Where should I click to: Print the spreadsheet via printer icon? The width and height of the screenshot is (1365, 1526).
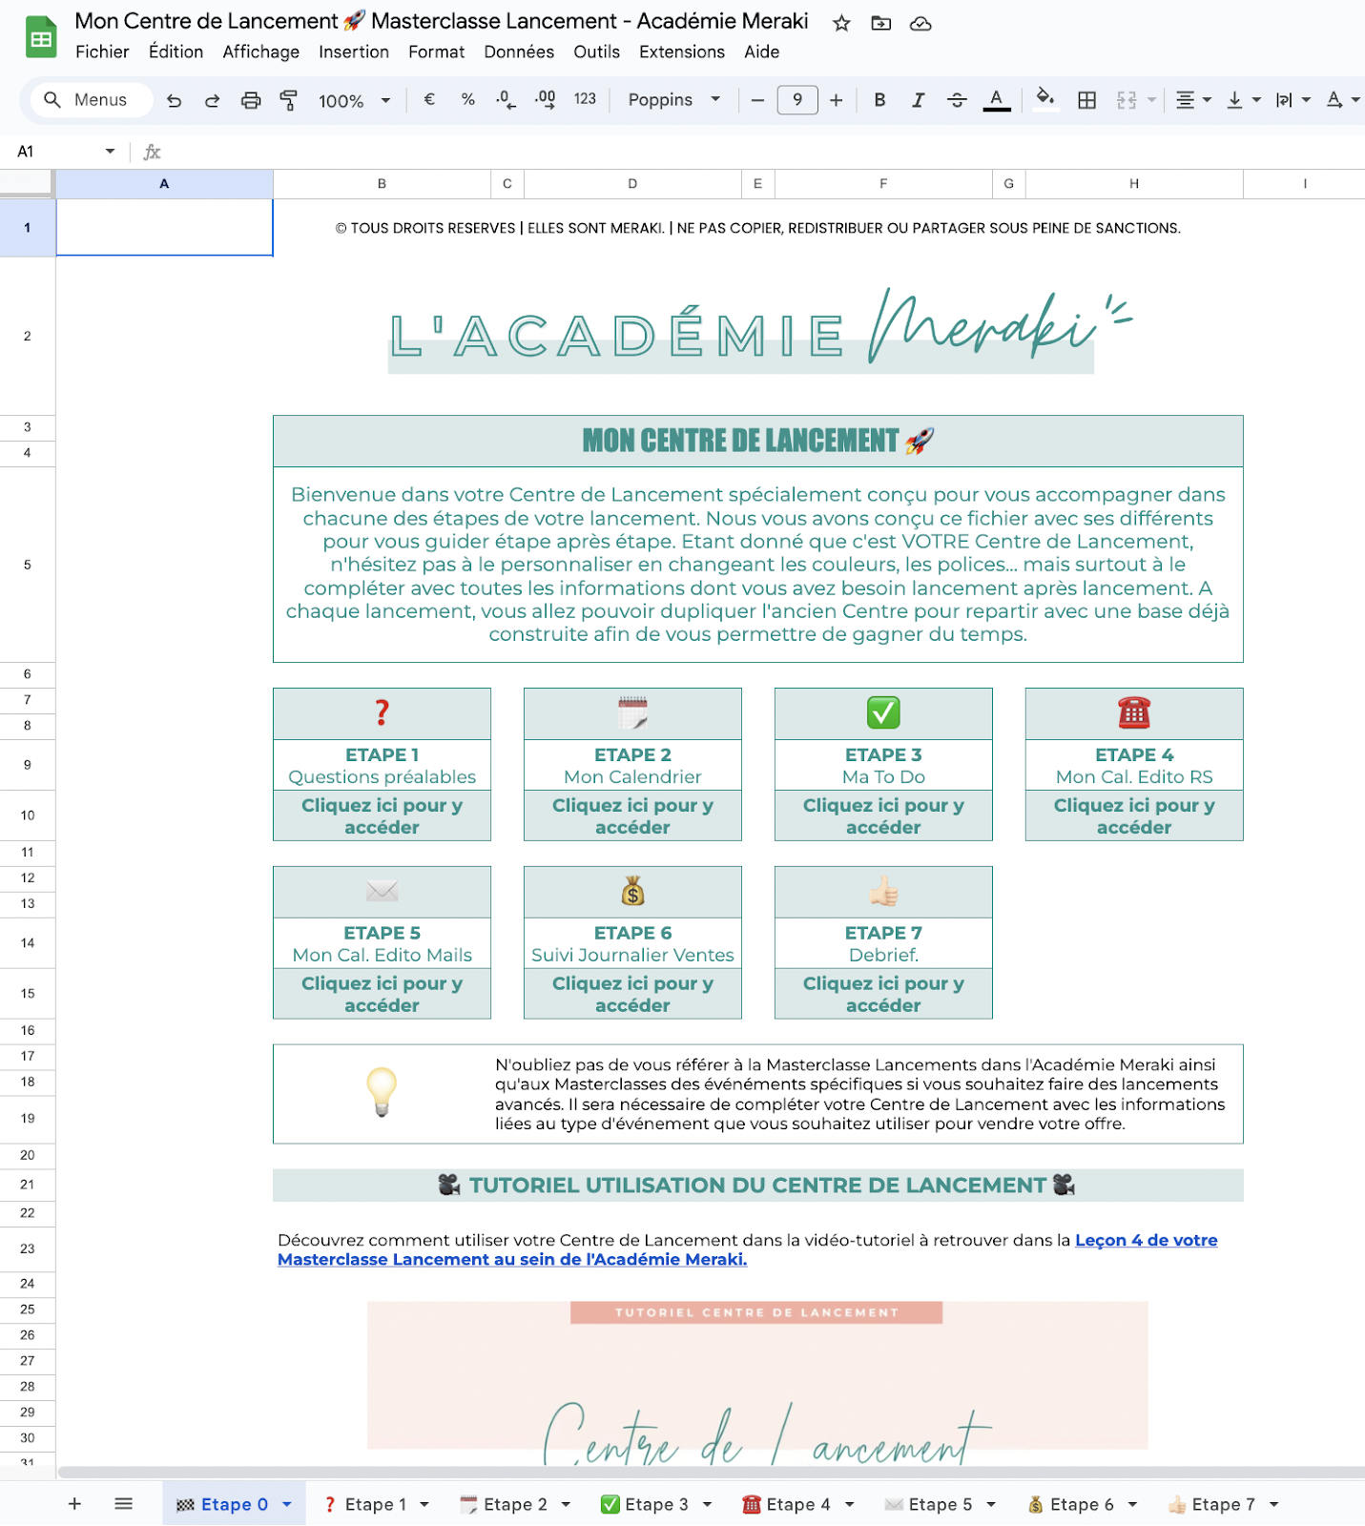click(251, 100)
